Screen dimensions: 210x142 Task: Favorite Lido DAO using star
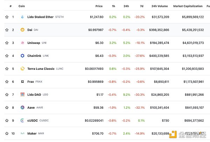[7, 95]
